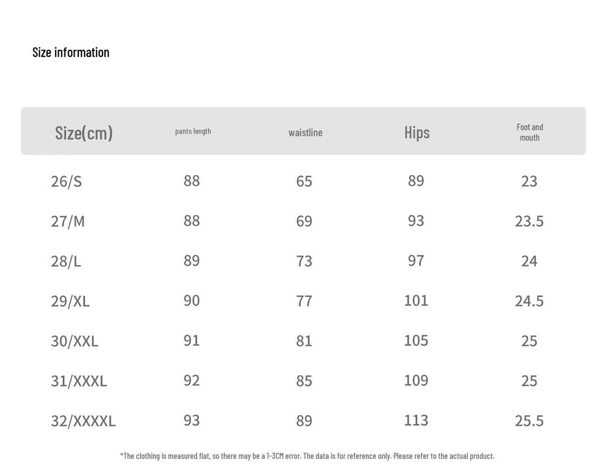
Task: Click hips value 113 in last row
Action: pyautogui.click(x=416, y=420)
